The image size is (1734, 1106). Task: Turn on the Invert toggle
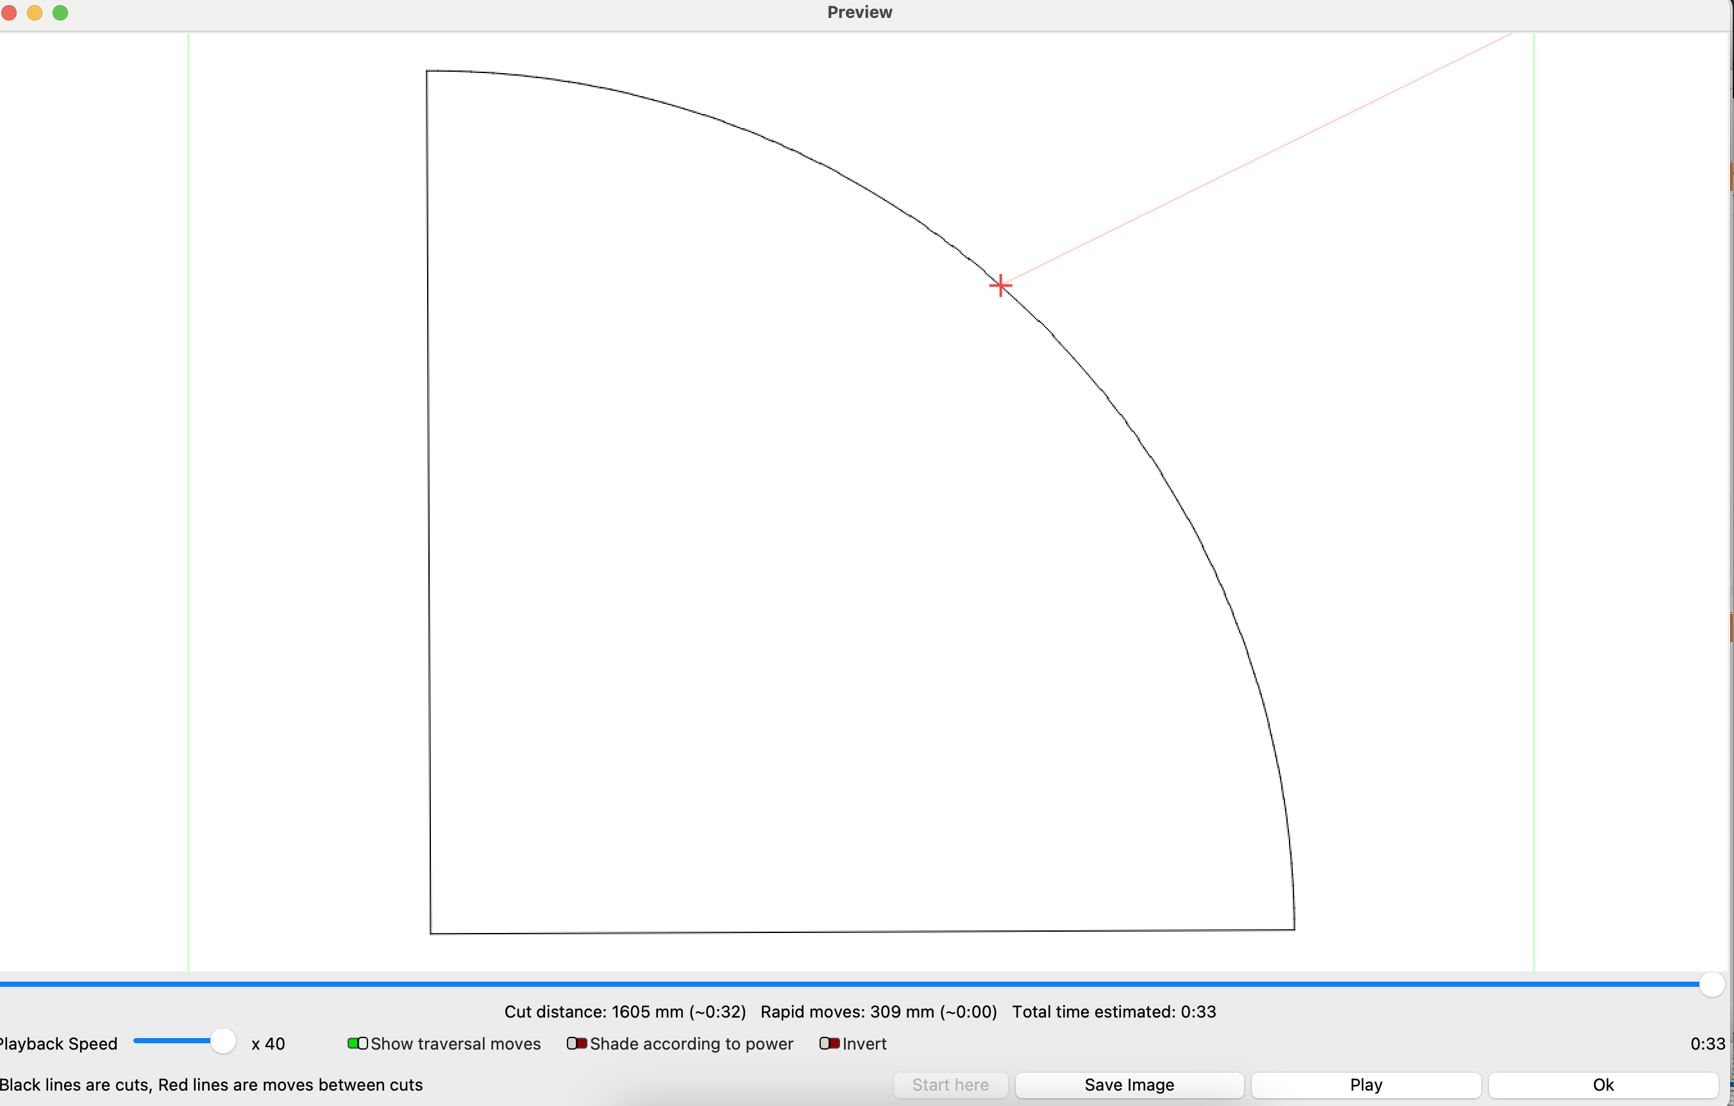click(830, 1043)
